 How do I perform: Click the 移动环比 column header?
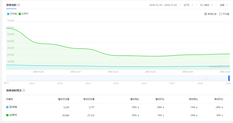click(x=219, y=99)
